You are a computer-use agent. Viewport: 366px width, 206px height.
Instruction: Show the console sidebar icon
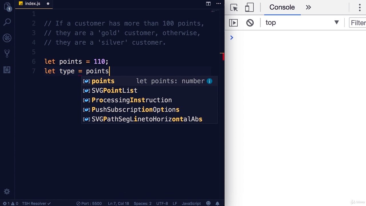pos(233,23)
